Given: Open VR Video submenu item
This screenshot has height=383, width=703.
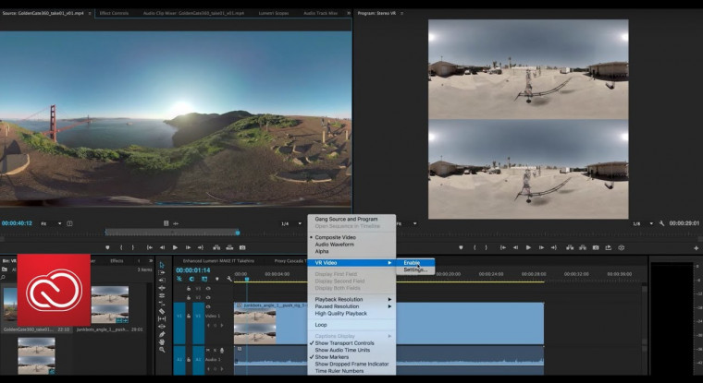Looking at the screenshot, I should (351, 263).
